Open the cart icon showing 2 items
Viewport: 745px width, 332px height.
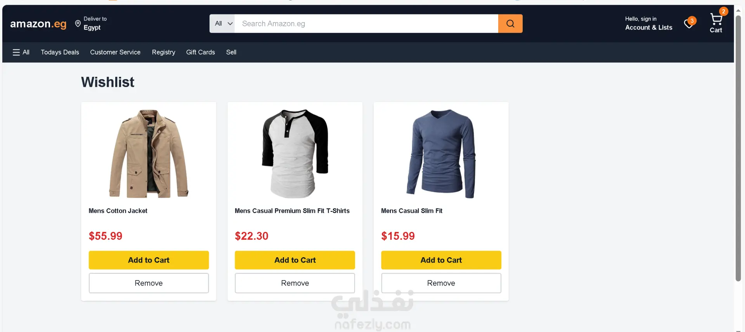pos(716,21)
